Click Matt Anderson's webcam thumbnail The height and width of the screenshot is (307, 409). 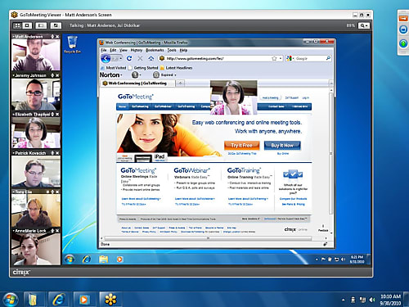click(36, 55)
